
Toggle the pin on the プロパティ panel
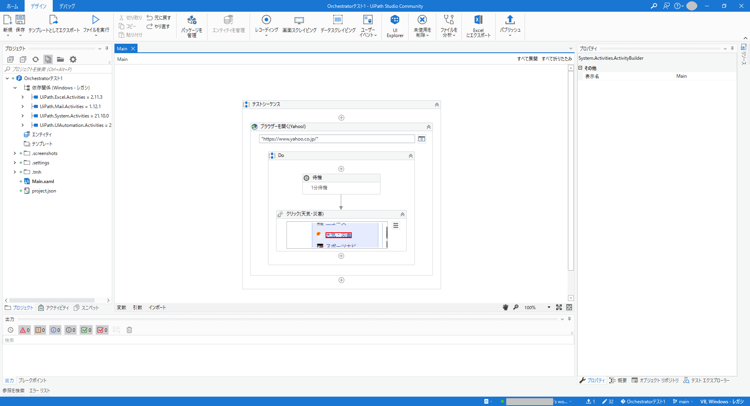click(732, 48)
